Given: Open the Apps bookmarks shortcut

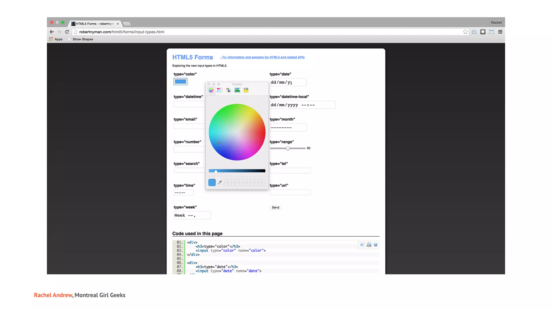Looking at the screenshot, I should tap(56, 39).
